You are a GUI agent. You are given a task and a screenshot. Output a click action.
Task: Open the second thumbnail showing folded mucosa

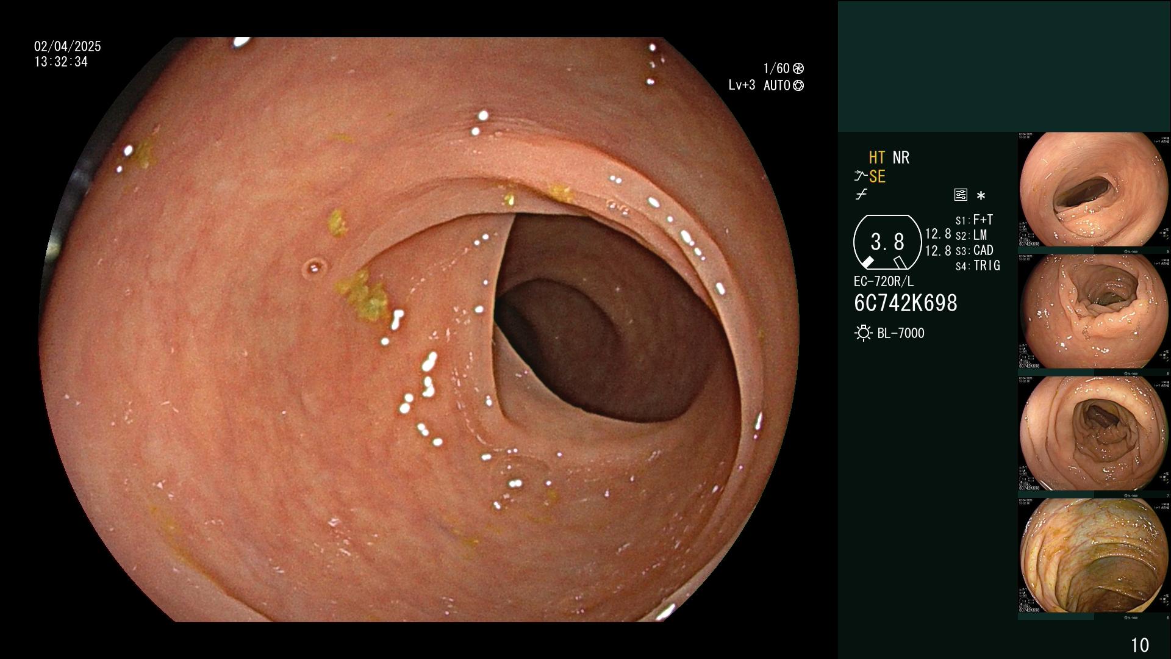tap(1094, 312)
